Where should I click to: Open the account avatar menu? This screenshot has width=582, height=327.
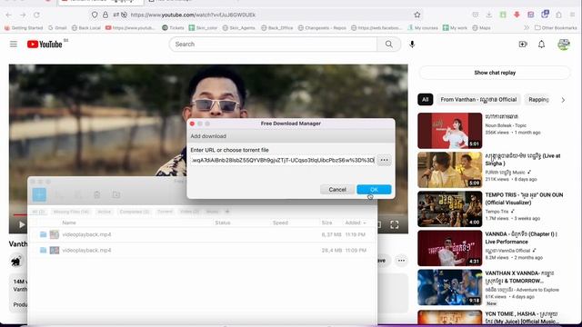tap(564, 45)
